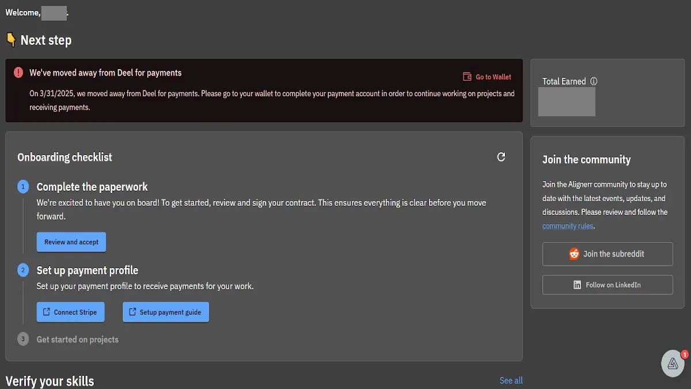Click the Reddit icon on Join the subreddit
Screen dimensions: 691x389
tap(574, 254)
